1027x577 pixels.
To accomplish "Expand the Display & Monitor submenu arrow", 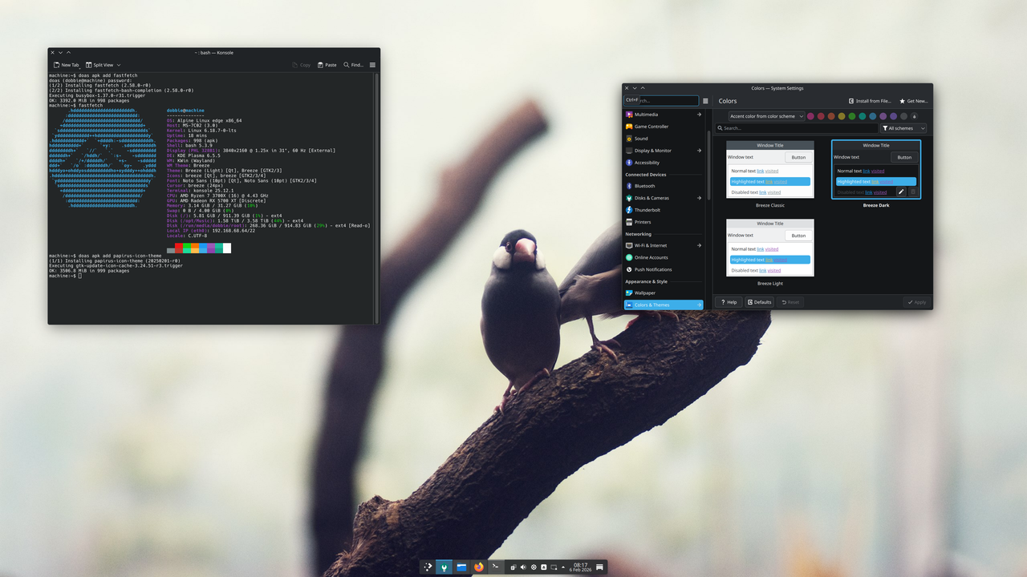I will coord(699,151).
